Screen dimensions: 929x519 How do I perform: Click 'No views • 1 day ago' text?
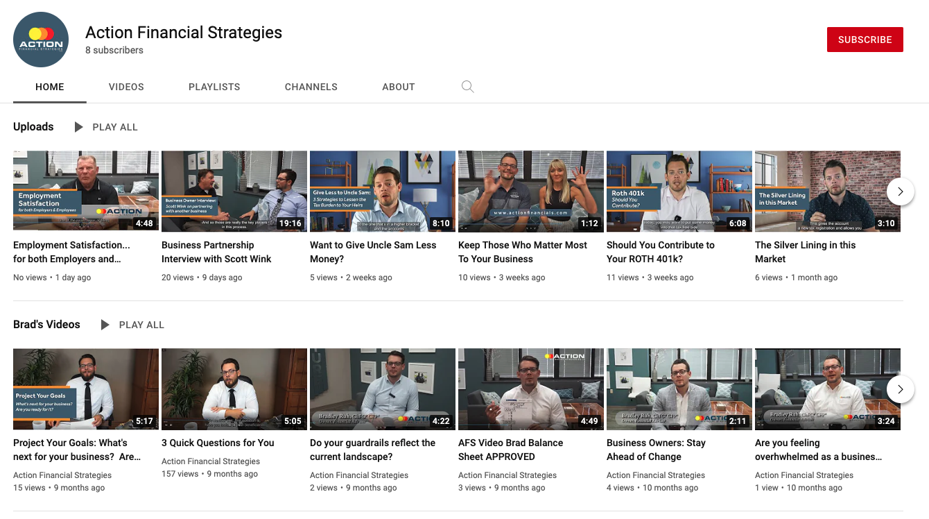tap(52, 278)
